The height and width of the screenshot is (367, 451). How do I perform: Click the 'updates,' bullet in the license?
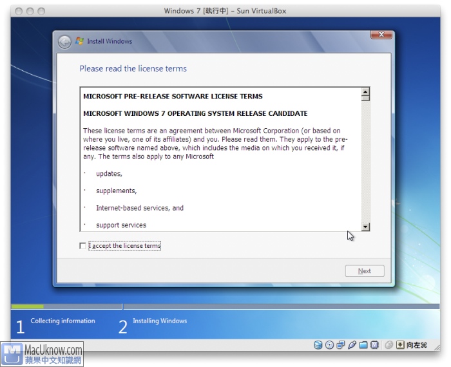[x=109, y=174]
